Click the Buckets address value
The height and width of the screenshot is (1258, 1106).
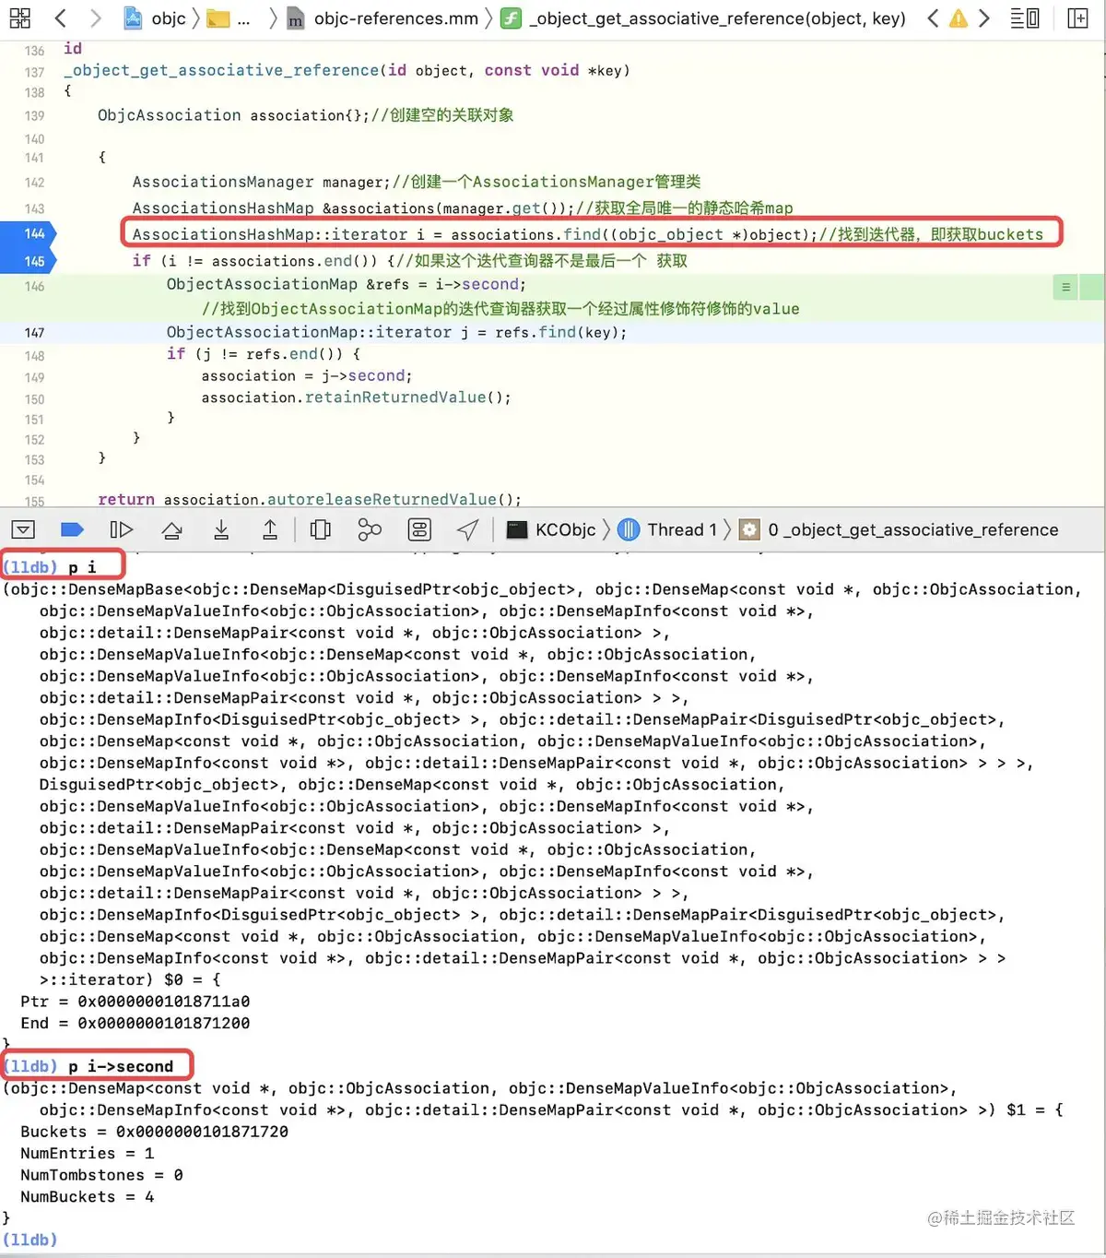coord(202,1132)
